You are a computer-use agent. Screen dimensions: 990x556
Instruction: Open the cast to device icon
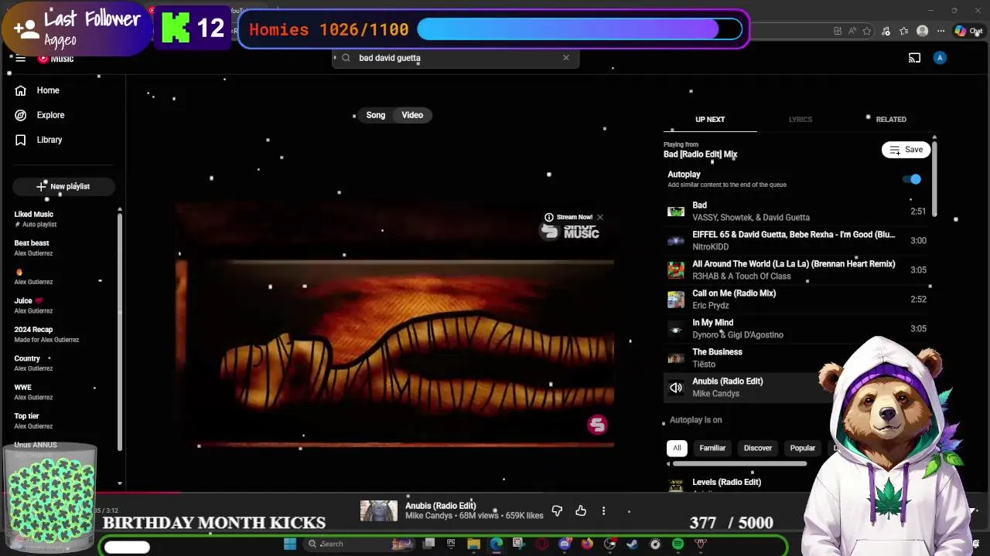coord(914,58)
